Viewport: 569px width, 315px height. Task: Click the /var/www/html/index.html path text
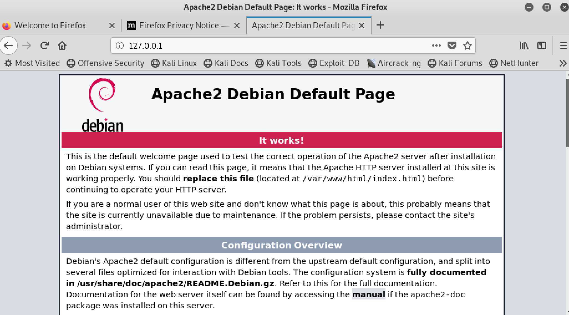point(362,179)
